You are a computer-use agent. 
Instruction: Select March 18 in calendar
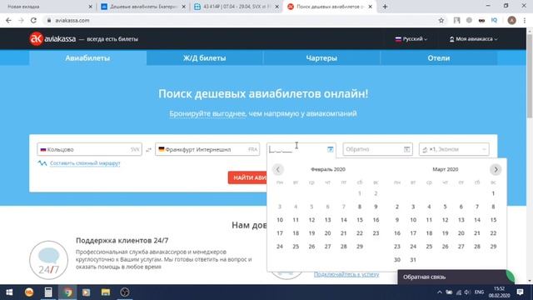click(x=429, y=233)
